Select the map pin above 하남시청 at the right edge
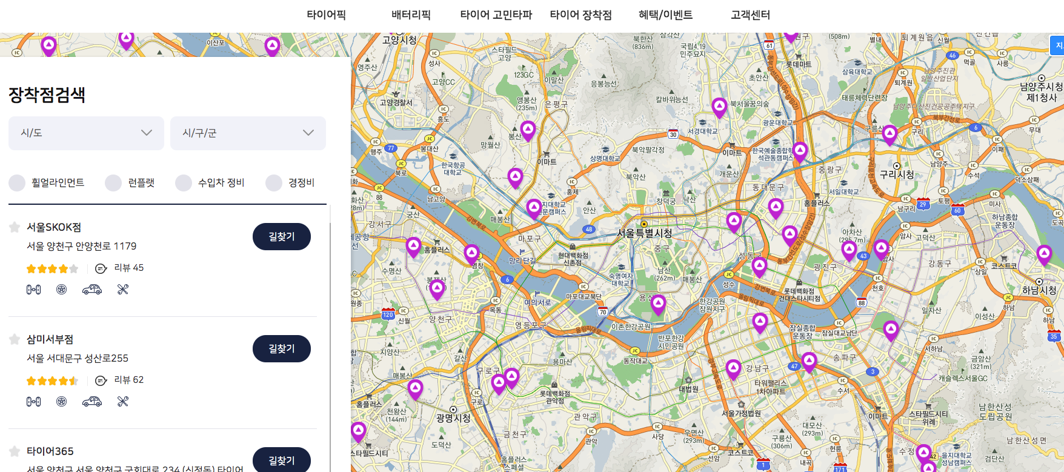 point(1044,254)
